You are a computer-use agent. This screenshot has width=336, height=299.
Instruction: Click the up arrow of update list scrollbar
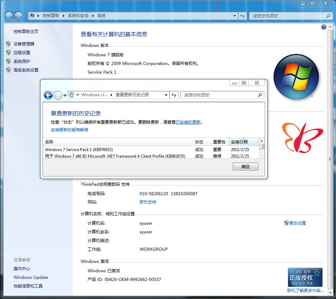click(262, 141)
